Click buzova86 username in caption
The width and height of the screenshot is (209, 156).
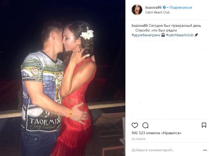140,25
